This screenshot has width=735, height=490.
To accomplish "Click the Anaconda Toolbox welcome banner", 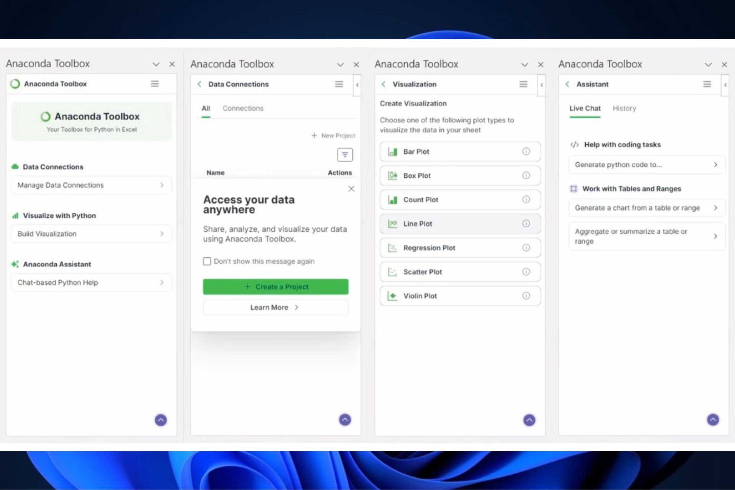I will 91,121.
